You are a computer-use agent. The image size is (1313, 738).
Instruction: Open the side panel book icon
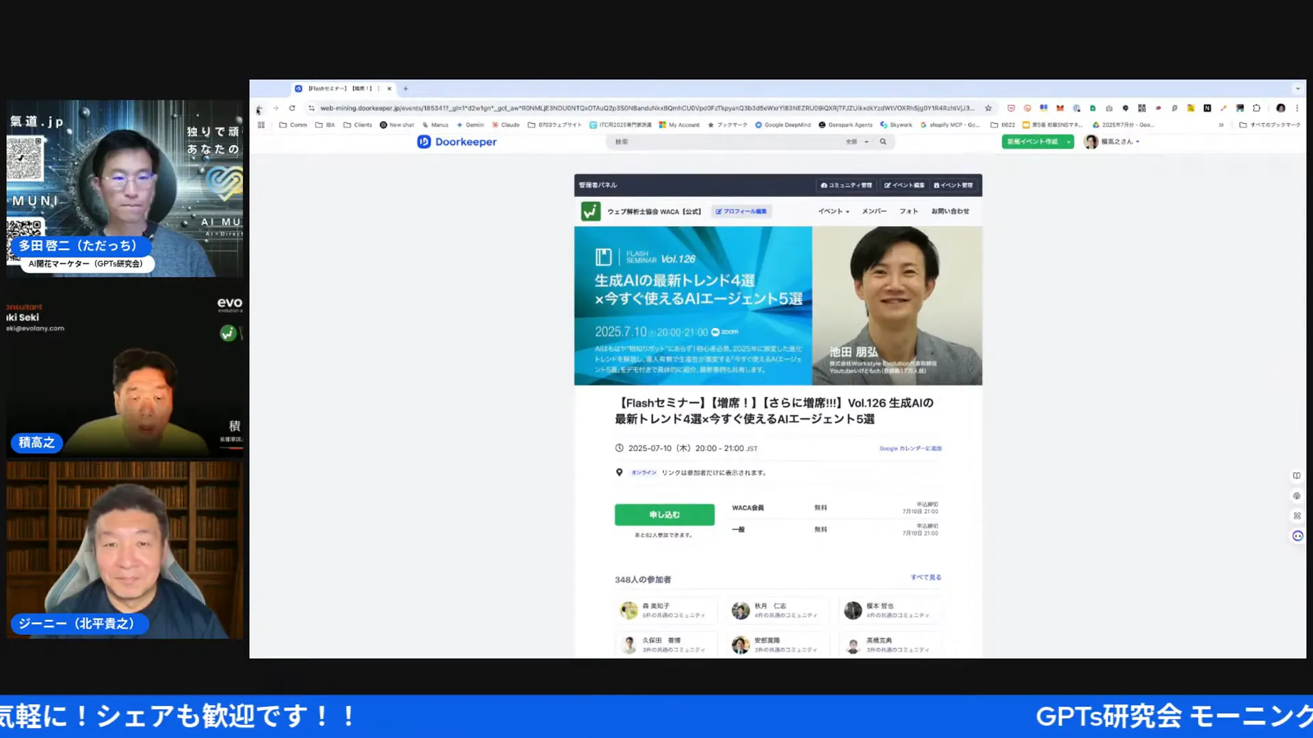coord(1297,476)
